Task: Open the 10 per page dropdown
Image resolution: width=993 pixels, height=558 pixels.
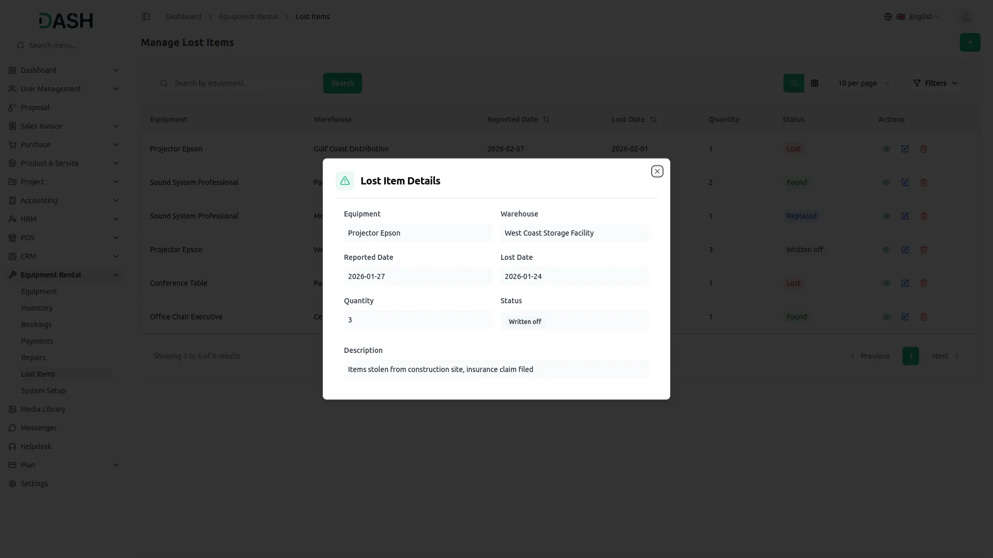Action: [863, 83]
